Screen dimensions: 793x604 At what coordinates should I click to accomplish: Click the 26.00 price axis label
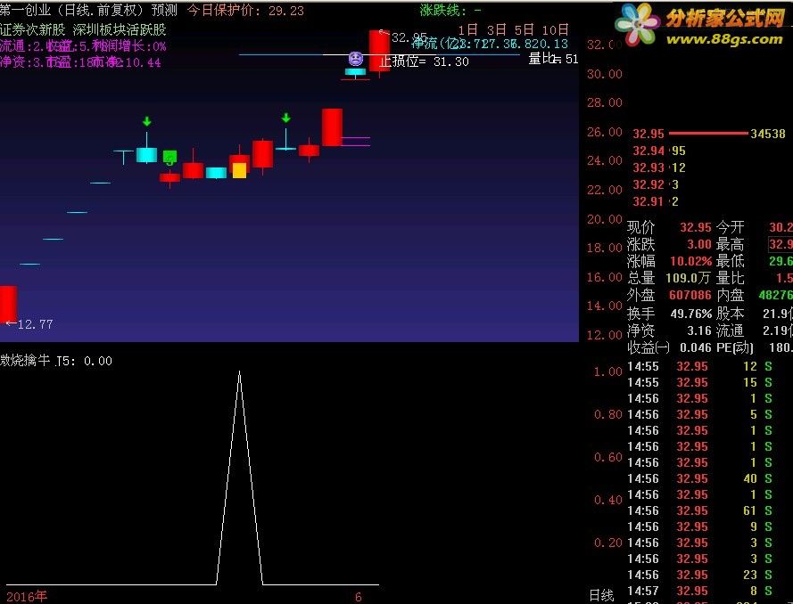click(x=605, y=133)
